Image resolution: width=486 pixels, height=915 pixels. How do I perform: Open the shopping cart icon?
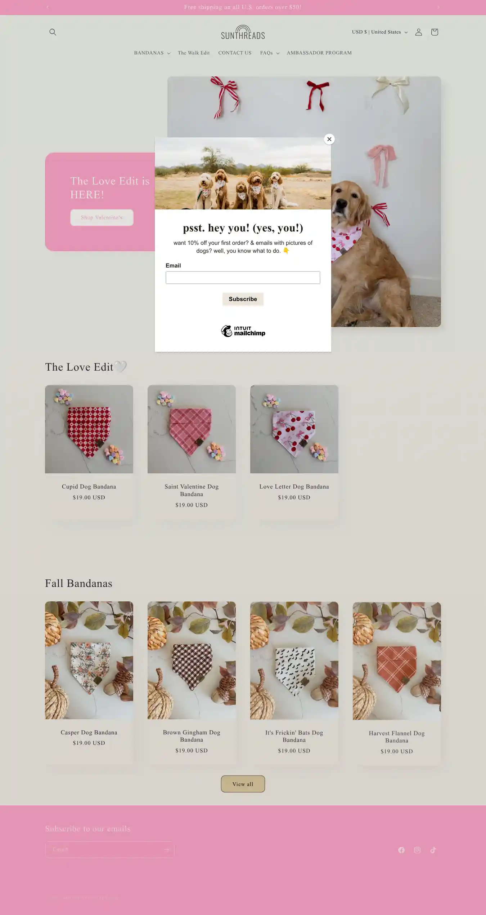tap(435, 32)
